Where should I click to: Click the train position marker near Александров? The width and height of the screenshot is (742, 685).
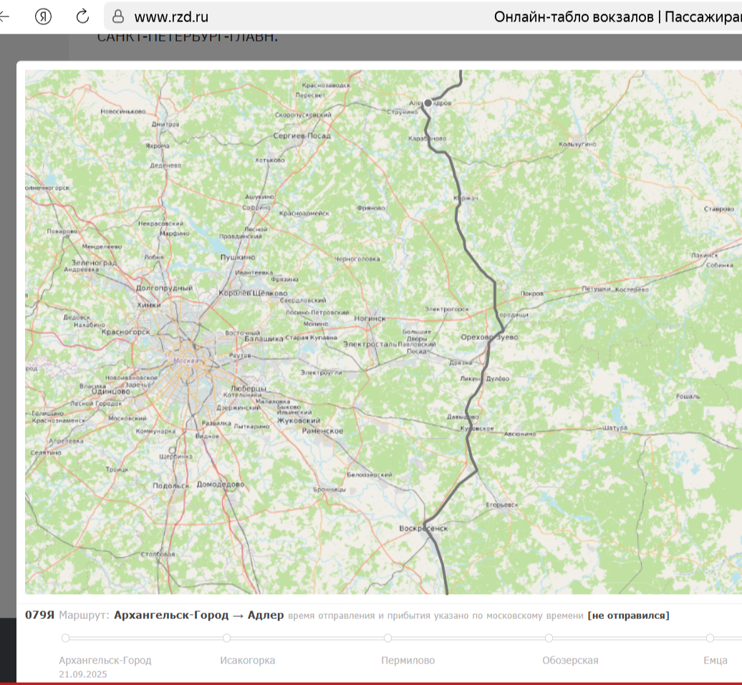[x=428, y=103]
